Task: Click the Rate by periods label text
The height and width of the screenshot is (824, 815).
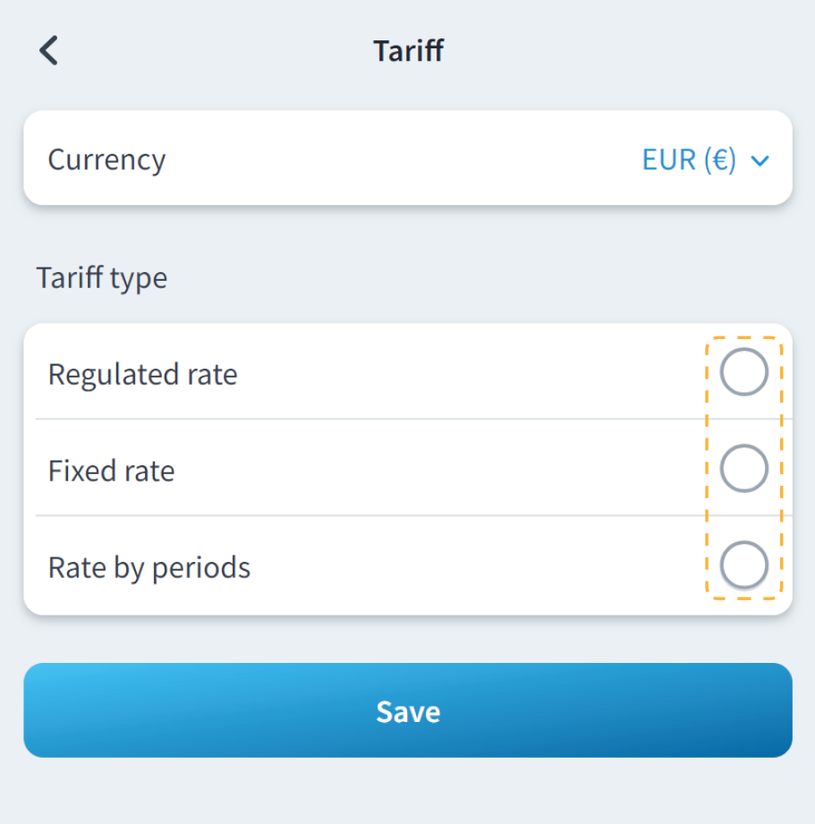Action: click(x=149, y=567)
